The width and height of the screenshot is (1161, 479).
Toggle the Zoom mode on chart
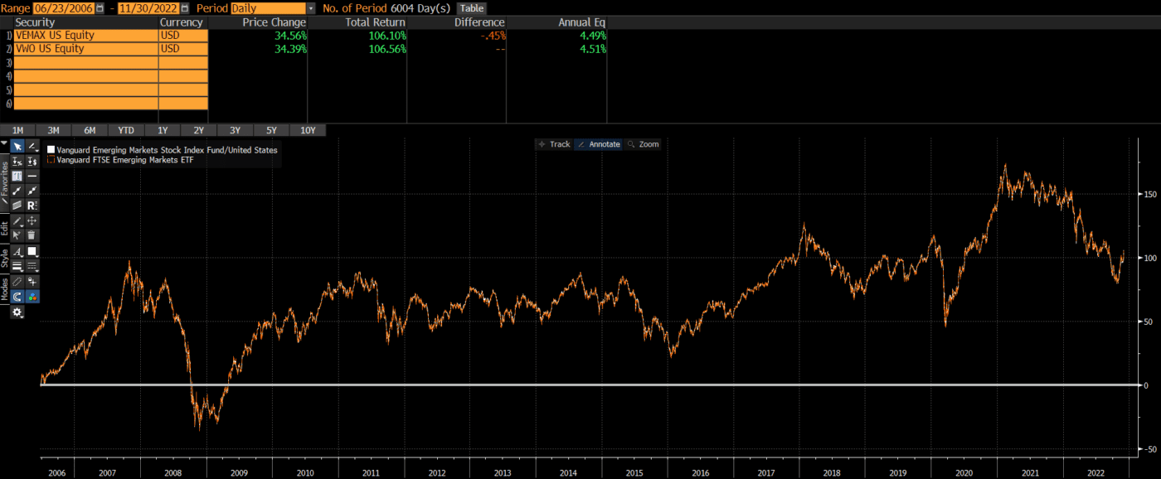tap(644, 144)
